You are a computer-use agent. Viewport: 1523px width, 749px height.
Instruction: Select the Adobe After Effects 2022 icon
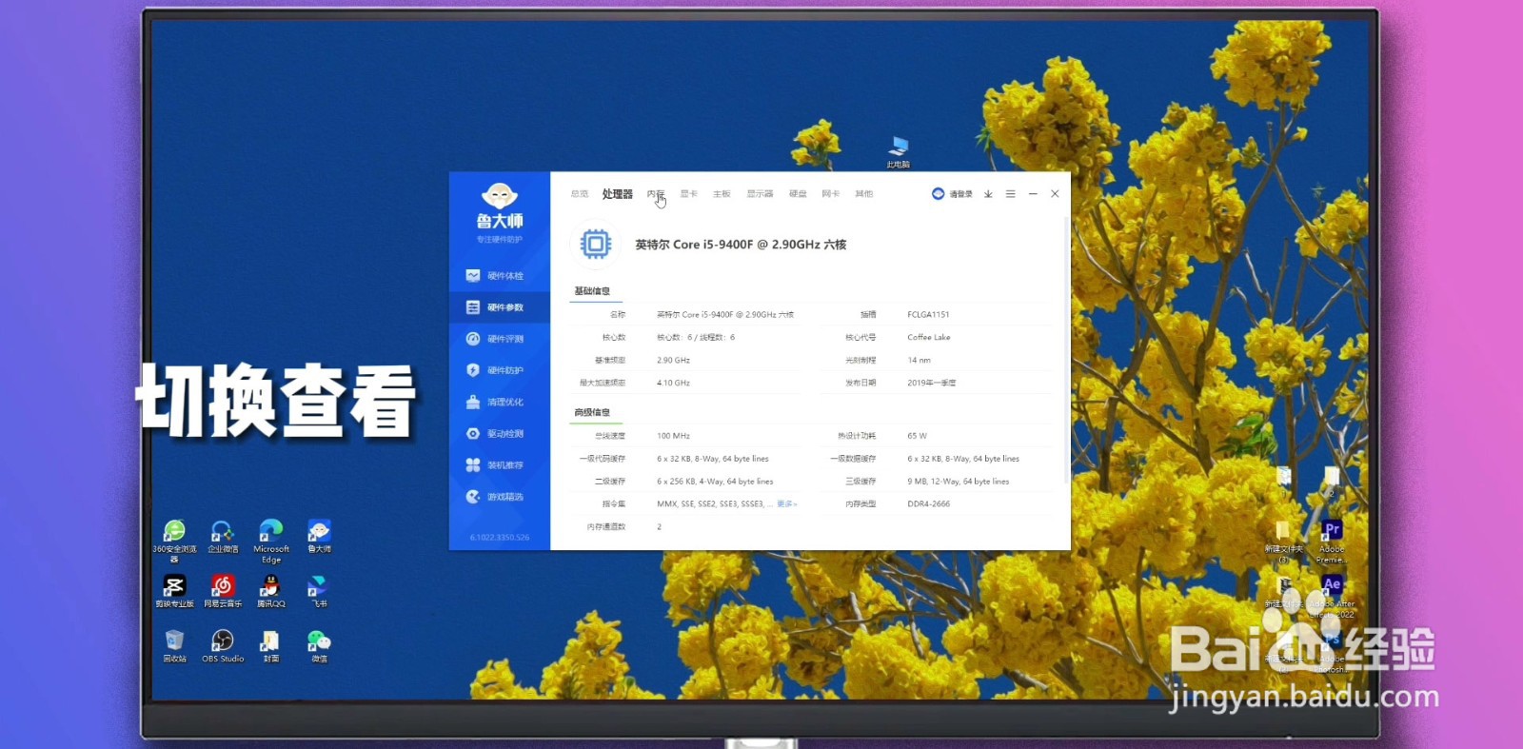pos(1332,596)
